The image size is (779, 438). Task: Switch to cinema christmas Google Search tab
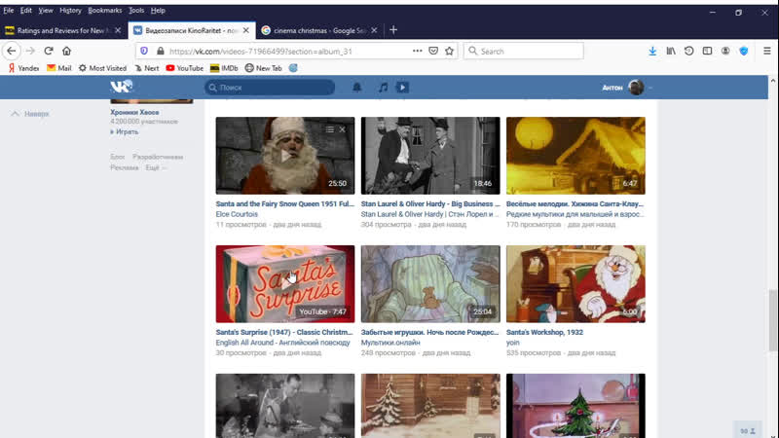tap(319, 30)
